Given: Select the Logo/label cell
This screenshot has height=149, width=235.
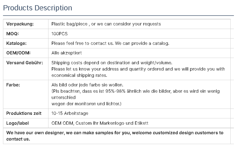Looking at the screenshot, I should tap(26, 123).
